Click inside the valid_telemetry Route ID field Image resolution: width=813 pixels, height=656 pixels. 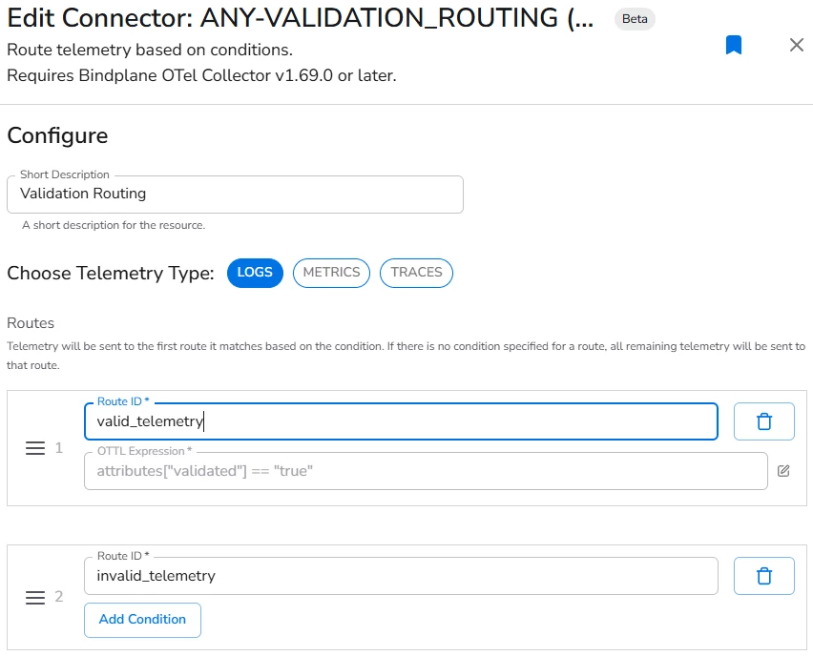[401, 420]
